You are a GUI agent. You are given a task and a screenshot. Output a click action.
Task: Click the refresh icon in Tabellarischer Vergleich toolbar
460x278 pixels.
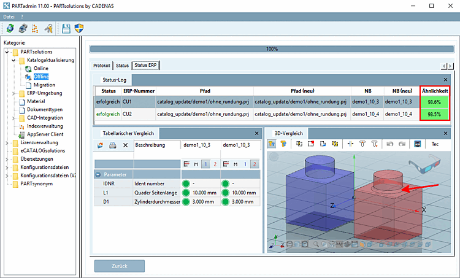point(100,145)
